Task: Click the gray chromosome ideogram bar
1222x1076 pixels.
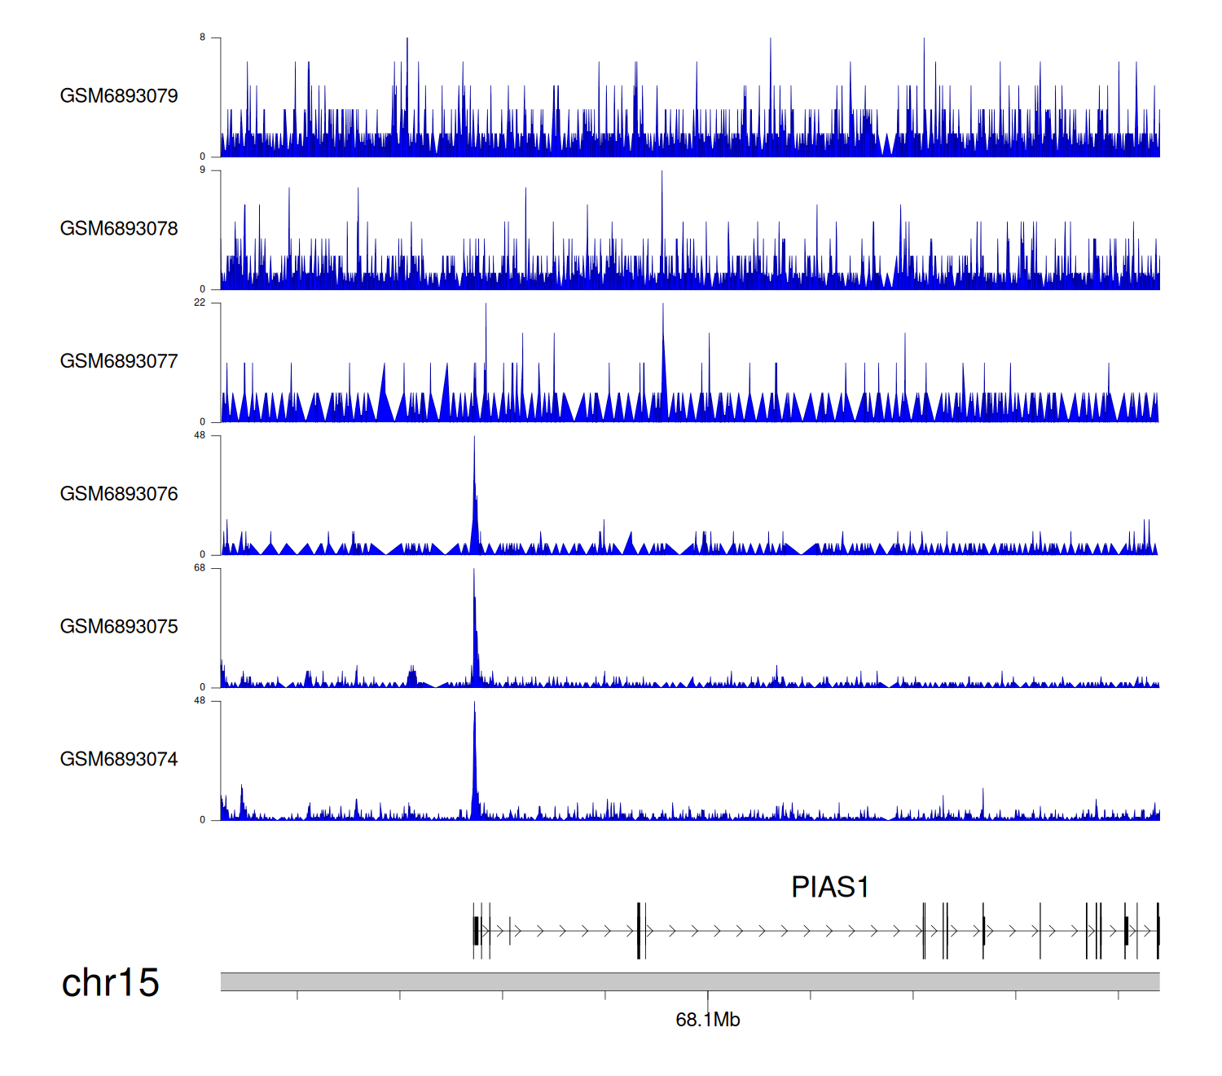Action: pyautogui.click(x=689, y=981)
